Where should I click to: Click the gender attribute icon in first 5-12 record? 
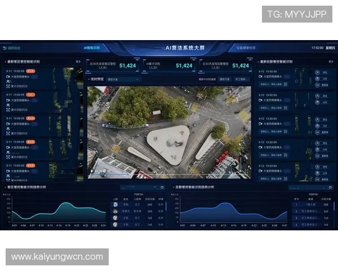pyautogui.click(x=317, y=72)
